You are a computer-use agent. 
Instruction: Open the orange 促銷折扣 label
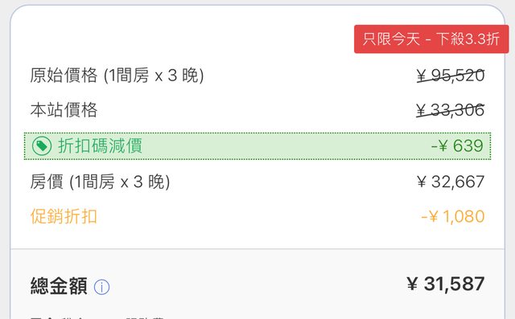pyautogui.click(x=64, y=216)
